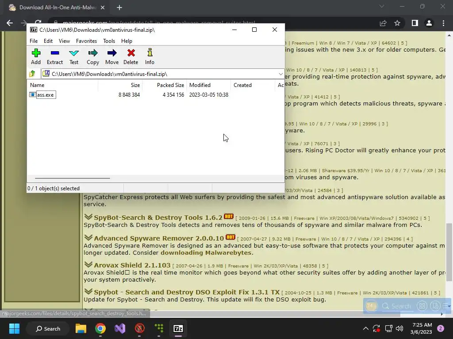The image size is (453, 339).
Task: Go up one folder level icon
Action: (x=32, y=74)
